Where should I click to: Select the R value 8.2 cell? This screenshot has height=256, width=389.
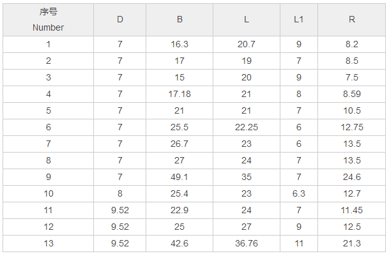coord(352,45)
